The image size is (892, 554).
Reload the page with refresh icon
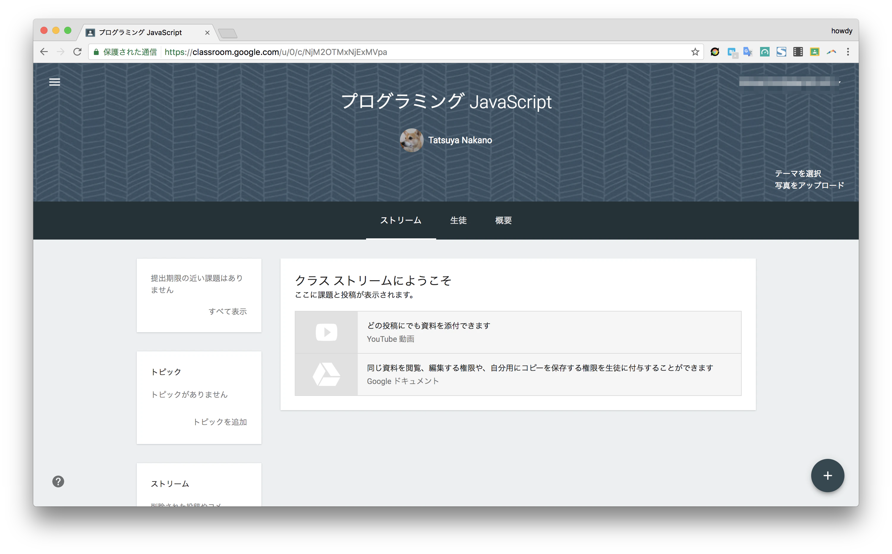click(77, 52)
